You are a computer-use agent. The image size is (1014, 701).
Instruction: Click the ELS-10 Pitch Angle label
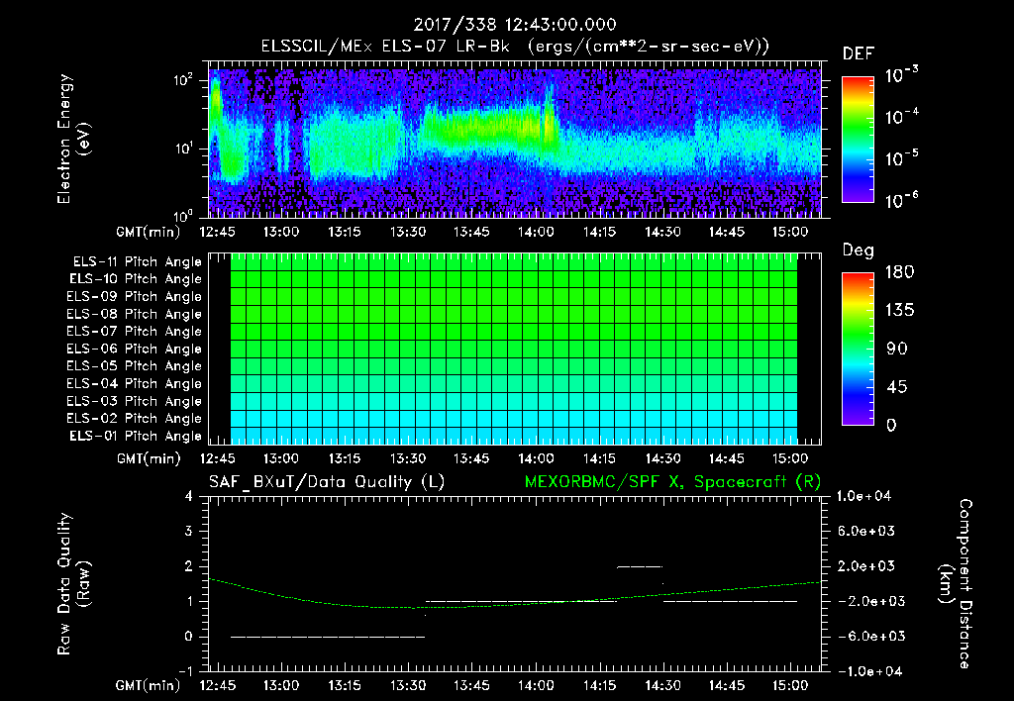[x=136, y=279]
